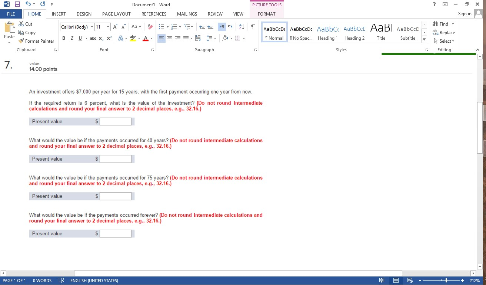Open the Change Case Aa dropdown
This screenshot has width=486, height=285.
136,27
